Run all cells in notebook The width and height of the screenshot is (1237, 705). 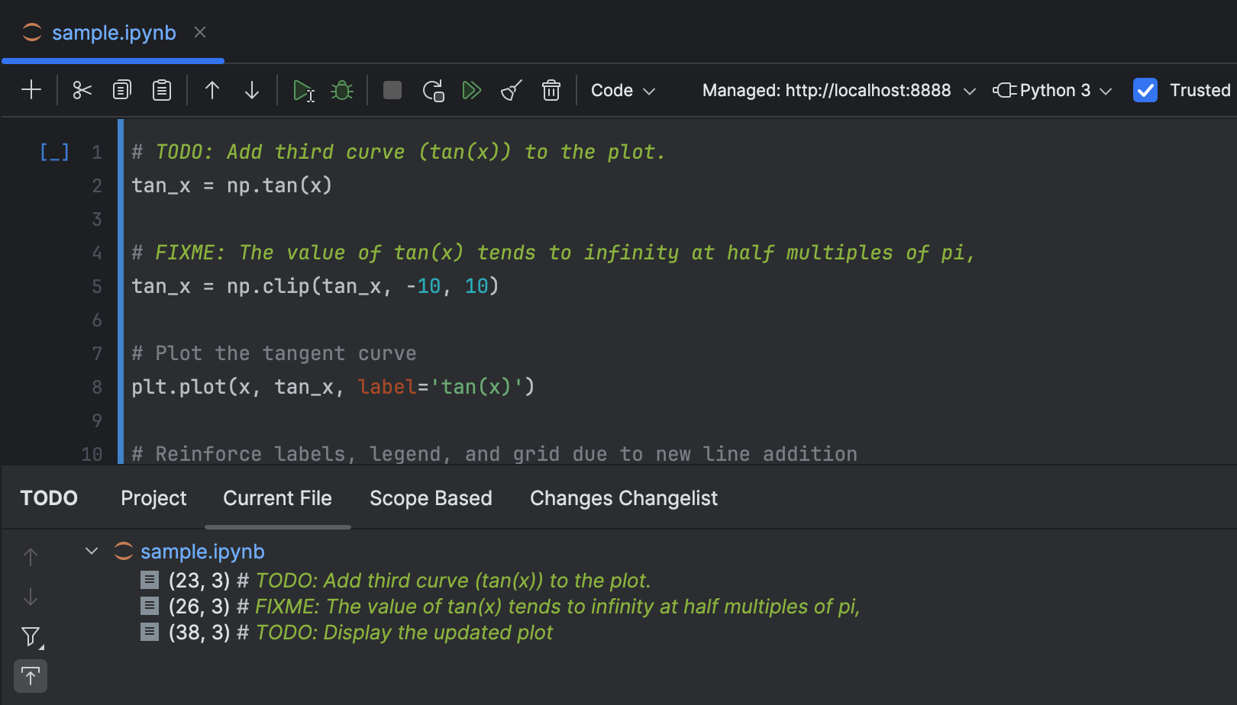472,90
